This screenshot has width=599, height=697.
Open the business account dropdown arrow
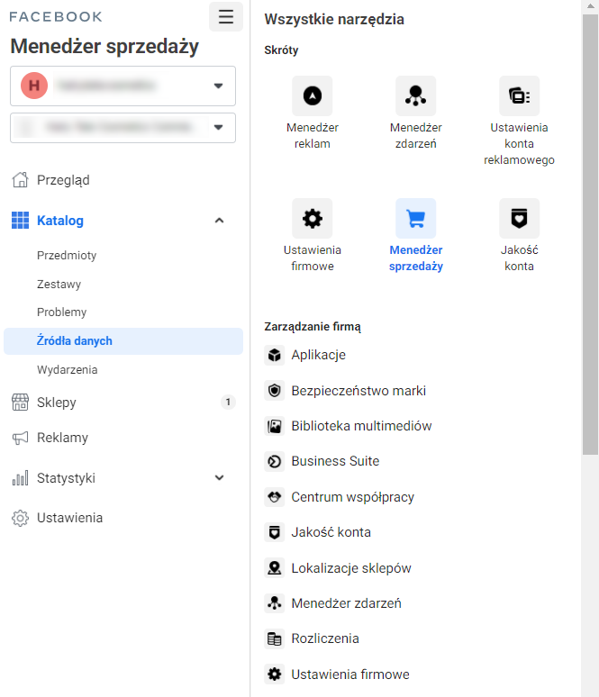coord(218,86)
